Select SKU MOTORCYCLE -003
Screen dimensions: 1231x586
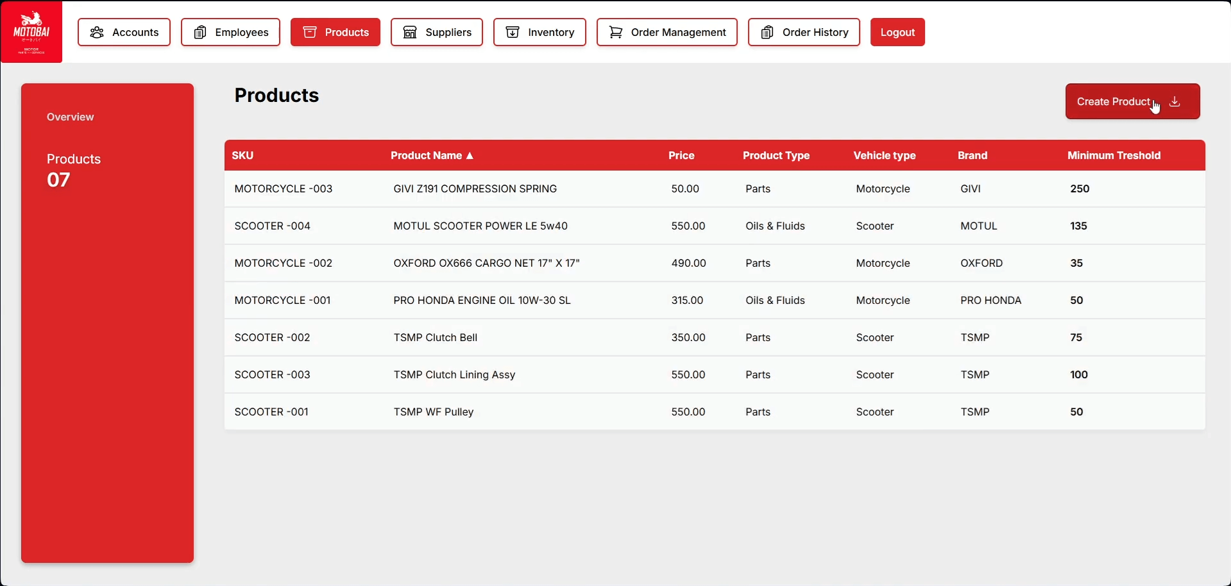click(x=284, y=188)
